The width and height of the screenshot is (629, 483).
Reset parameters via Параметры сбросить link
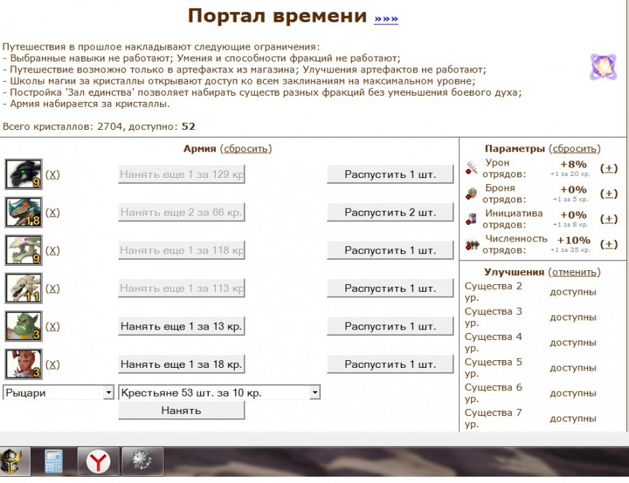[574, 149]
